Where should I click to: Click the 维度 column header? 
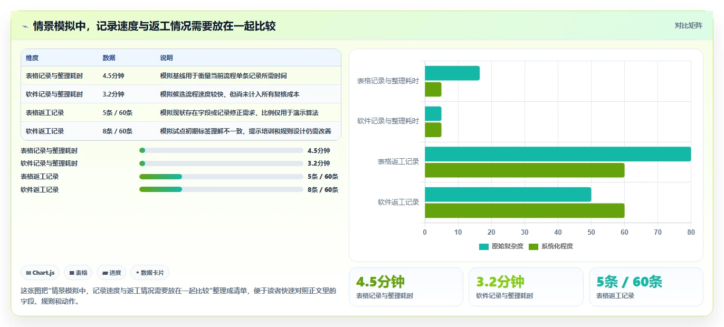pyautogui.click(x=32, y=58)
